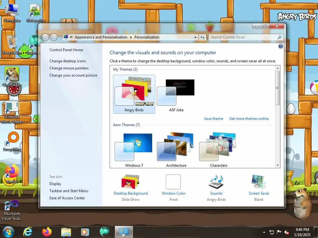Apply the Windows 7 Aero theme
318x238 pixels.
pos(134,150)
